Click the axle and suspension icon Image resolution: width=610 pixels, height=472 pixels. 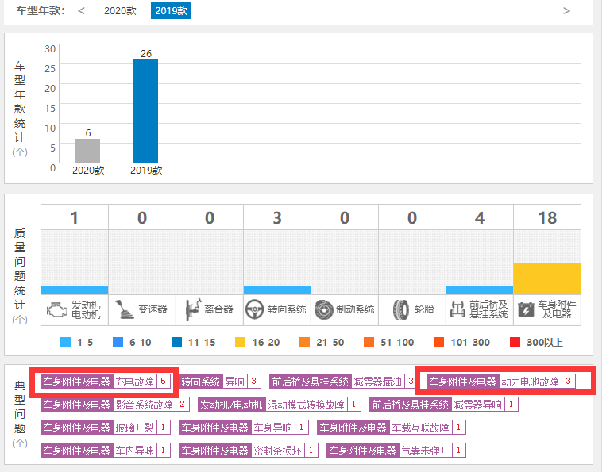[x=457, y=309]
